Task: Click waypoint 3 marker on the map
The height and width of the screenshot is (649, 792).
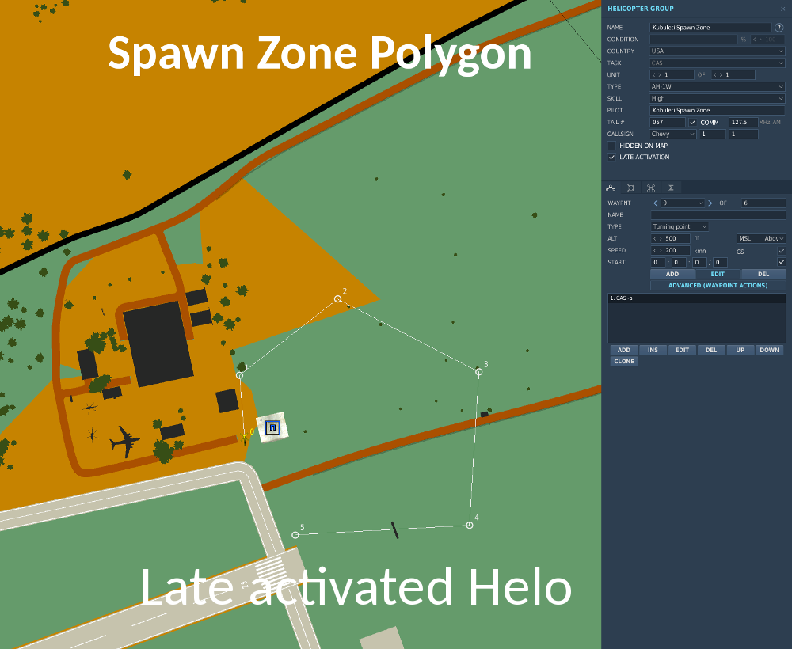Action: [478, 371]
